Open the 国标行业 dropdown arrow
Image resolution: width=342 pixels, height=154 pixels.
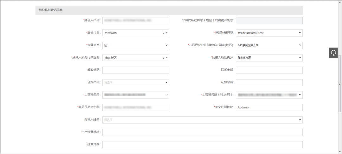pos(167,33)
